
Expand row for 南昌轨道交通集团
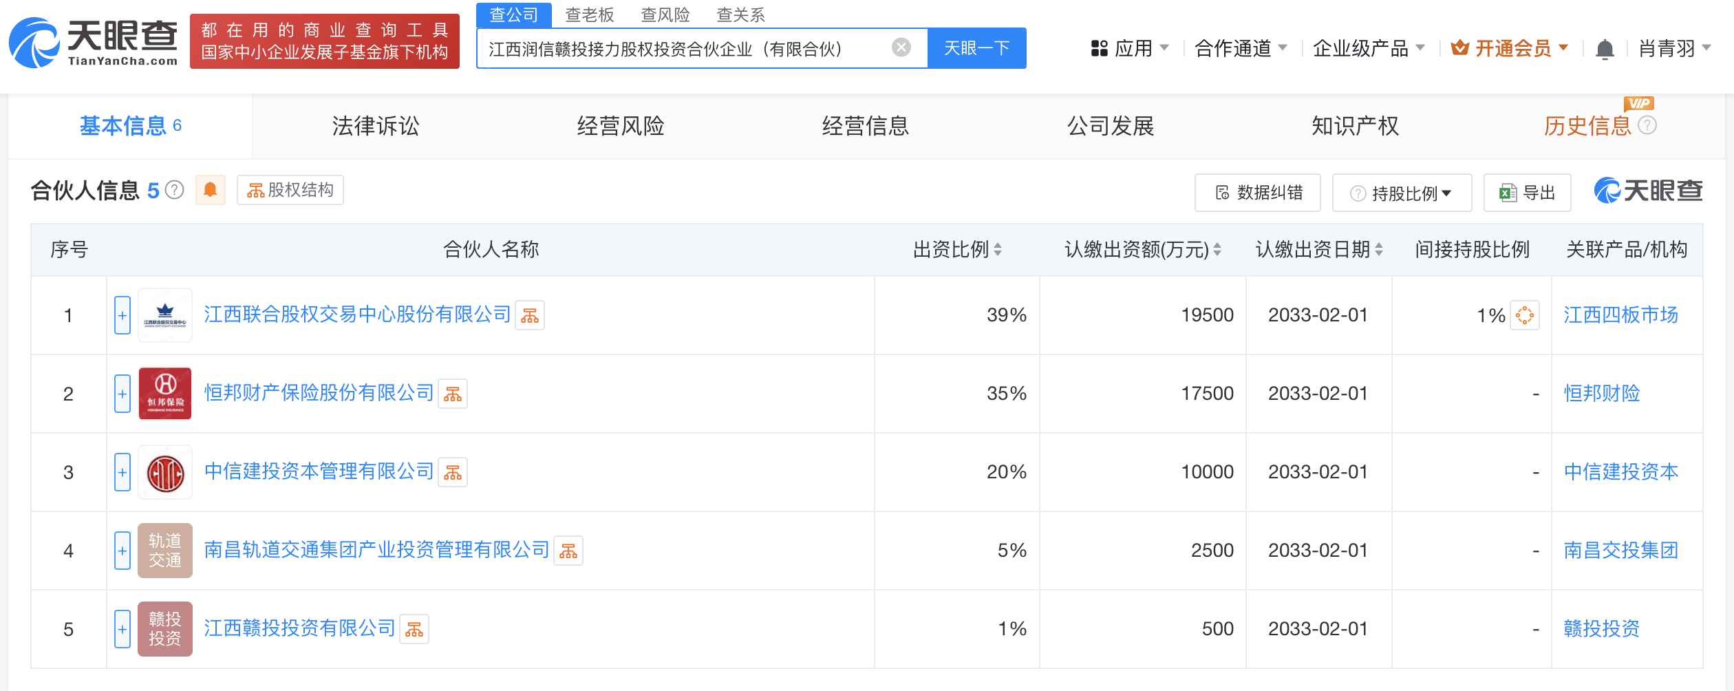point(122,551)
